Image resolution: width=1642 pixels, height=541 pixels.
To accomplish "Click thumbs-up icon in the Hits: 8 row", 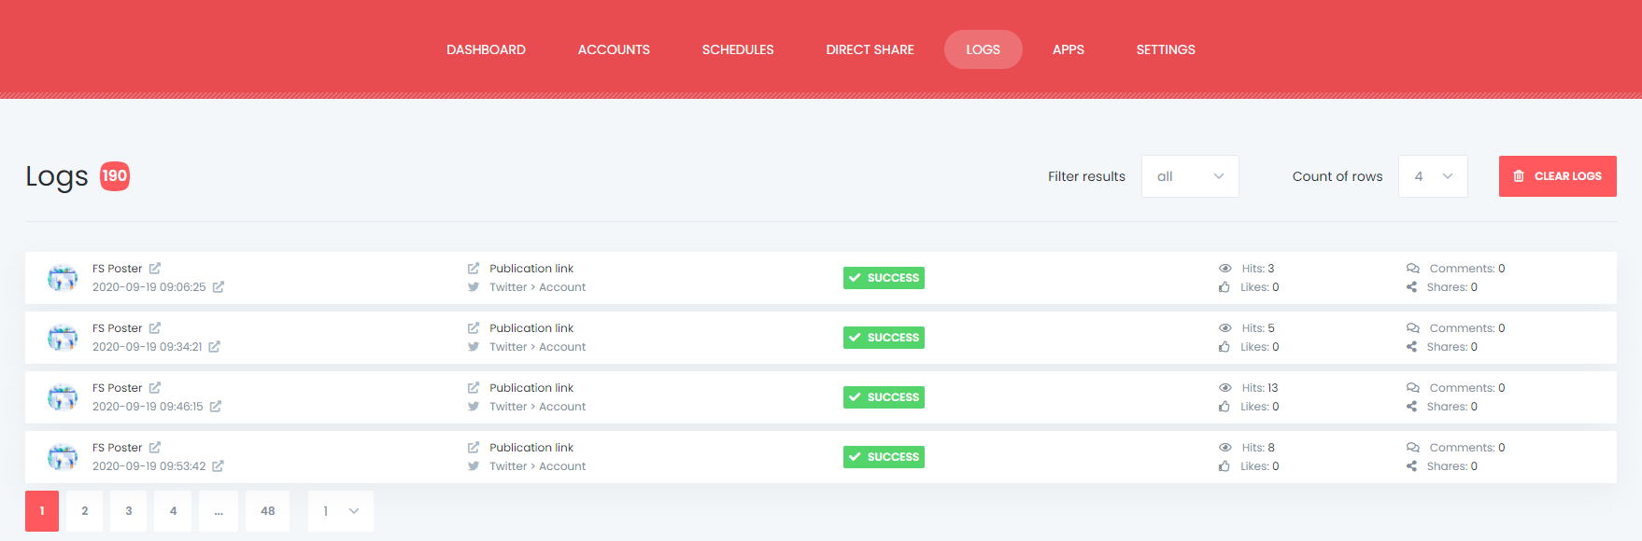I will tap(1224, 466).
